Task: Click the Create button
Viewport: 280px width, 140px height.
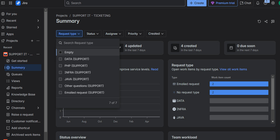Action: click(x=196, y=3)
